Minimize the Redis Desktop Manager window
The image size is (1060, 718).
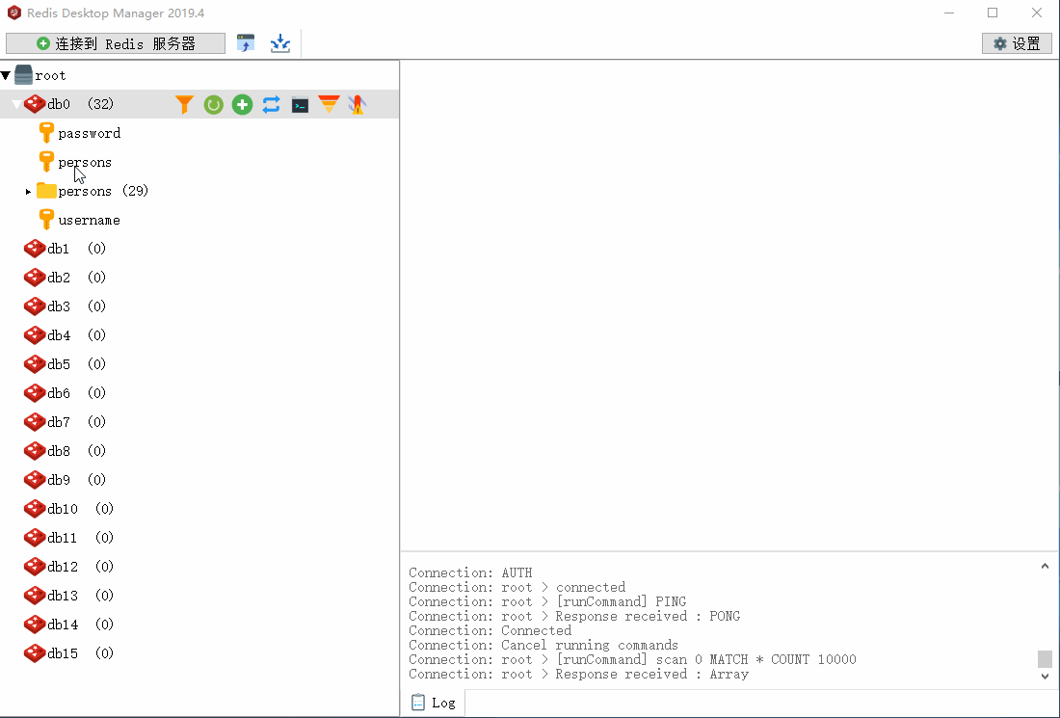[949, 13]
